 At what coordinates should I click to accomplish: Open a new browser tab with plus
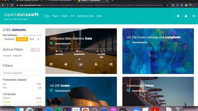(112, 1)
